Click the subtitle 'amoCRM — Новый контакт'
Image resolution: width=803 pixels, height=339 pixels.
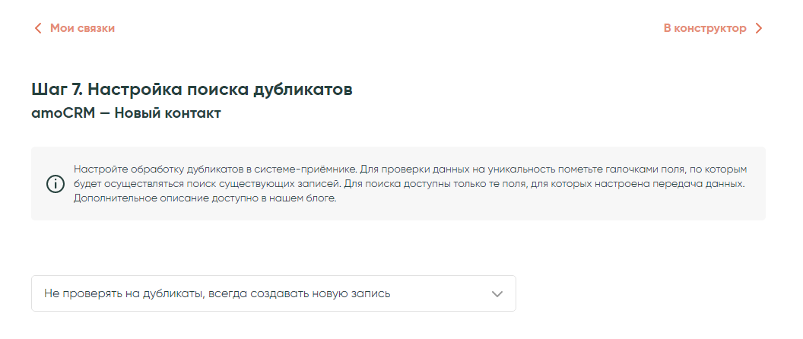coord(126,113)
